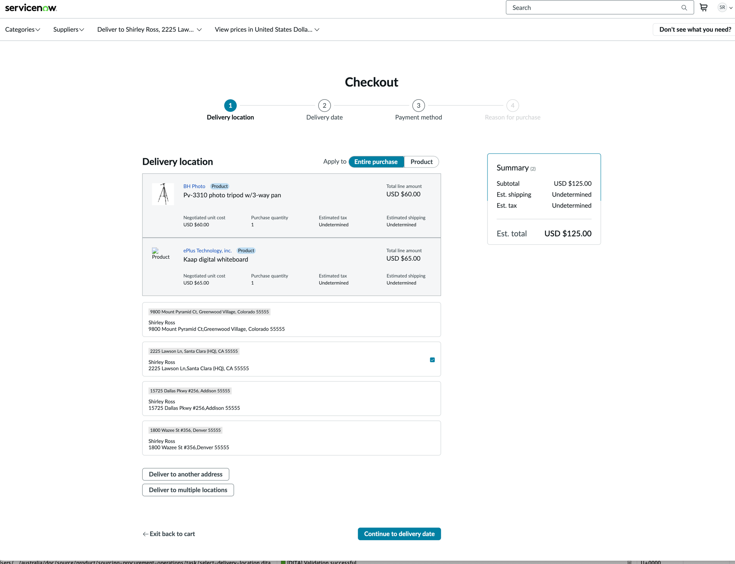Image resolution: width=735 pixels, height=564 pixels.
Task: Click Pv-3310 photo tripod product name
Action: pyautogui.click(x=232, y=195)
